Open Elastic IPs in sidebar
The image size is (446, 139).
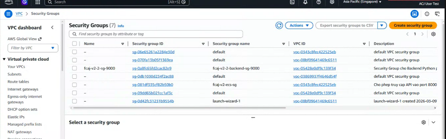16,117
